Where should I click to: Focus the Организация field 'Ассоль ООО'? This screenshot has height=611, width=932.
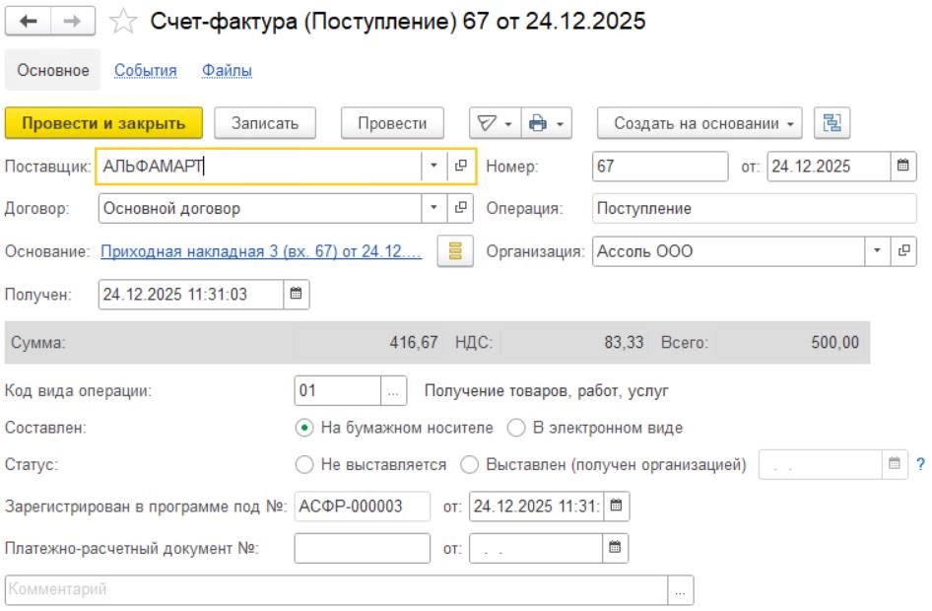pos(728,251)
